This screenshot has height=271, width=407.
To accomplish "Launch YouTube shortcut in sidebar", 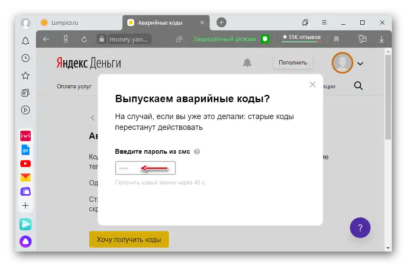I will tap(26, 164).
